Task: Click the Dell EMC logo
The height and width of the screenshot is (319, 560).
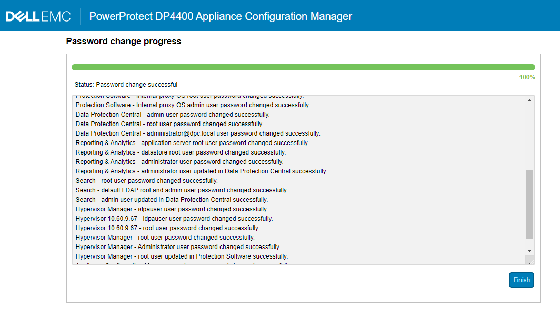Action: click(x=36, y=16)
